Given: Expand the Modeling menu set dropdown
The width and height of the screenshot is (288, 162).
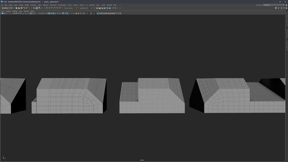Looking at the screenshot, I should click(7, 8).
